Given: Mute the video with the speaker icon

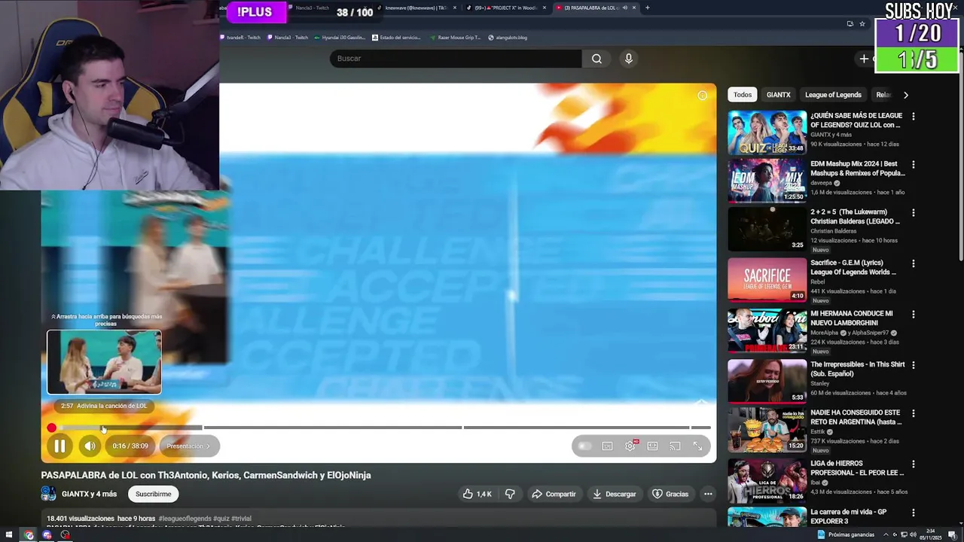Looking at the screenshot, I should (90, 446).
